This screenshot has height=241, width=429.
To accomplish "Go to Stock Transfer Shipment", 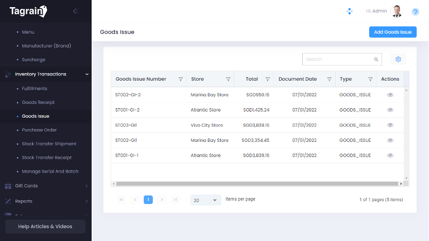I will point(49,144).
